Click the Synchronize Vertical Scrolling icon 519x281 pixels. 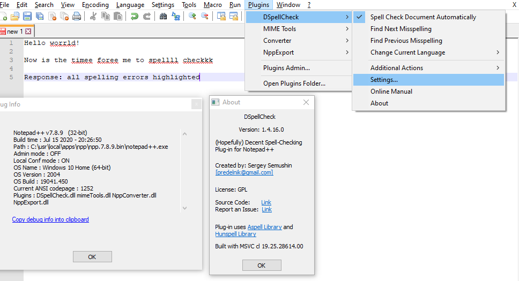[221, 16]
